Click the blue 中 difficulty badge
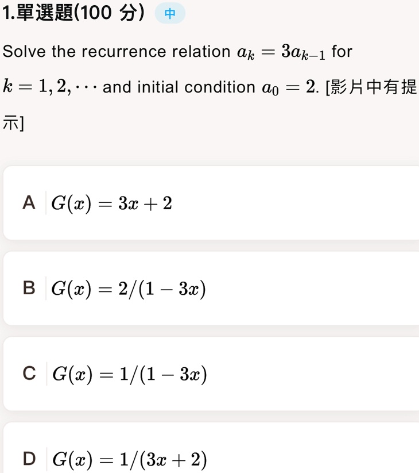Viewport: 419px width, 473px height. [170, 13]
